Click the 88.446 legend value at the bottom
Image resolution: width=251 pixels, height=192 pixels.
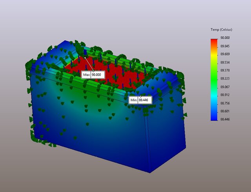(x=225, y=120)
